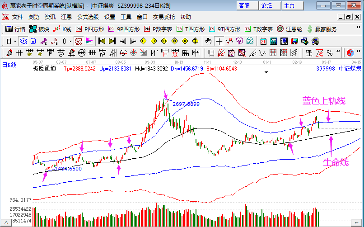The image size is (364, 227).
Task: Click the 客服 button in title bar
Action: 247,5
